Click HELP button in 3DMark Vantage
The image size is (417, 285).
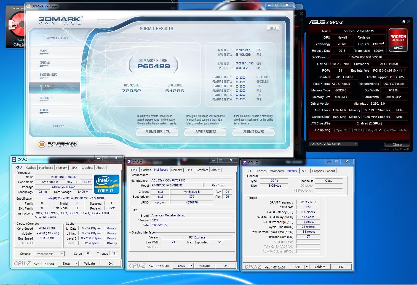pyautogui.click(x=273, y=29)
